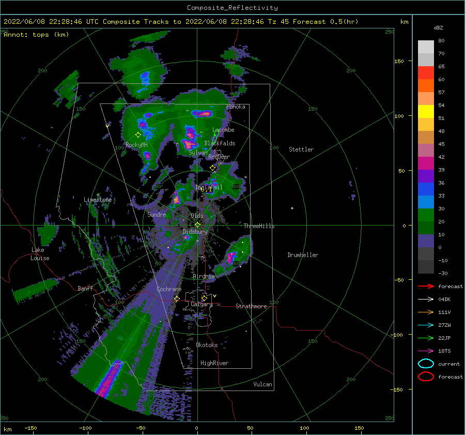465x435 pixels.
Task: Click the white plus marker east of ThreeHills
Action: pyautogui.click(x=292, y=208)
